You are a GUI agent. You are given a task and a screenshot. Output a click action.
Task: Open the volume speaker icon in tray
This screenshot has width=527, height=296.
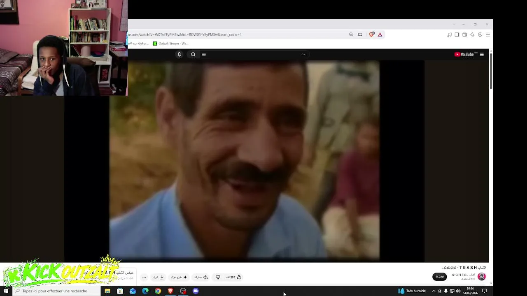point(458,291)
